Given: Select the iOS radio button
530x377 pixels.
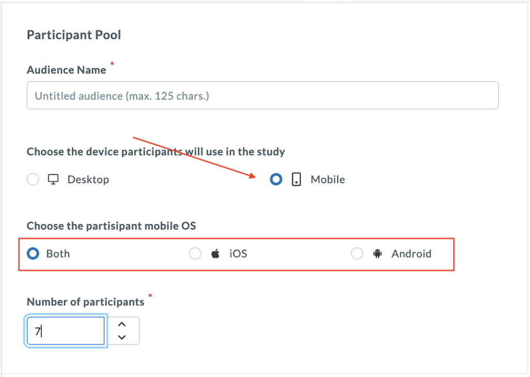Looking at the screenshot, I should [x=195, y=254].
